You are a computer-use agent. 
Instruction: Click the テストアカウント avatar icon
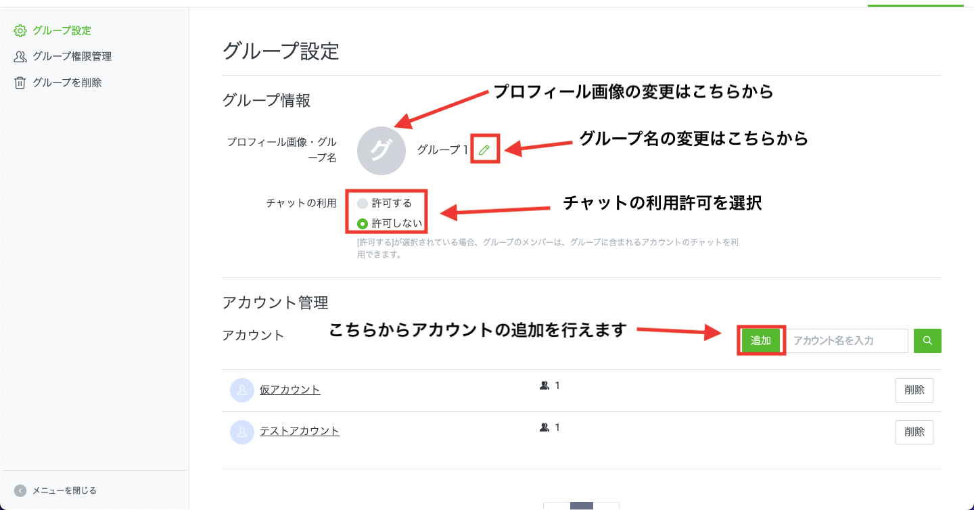click(242, 432)
